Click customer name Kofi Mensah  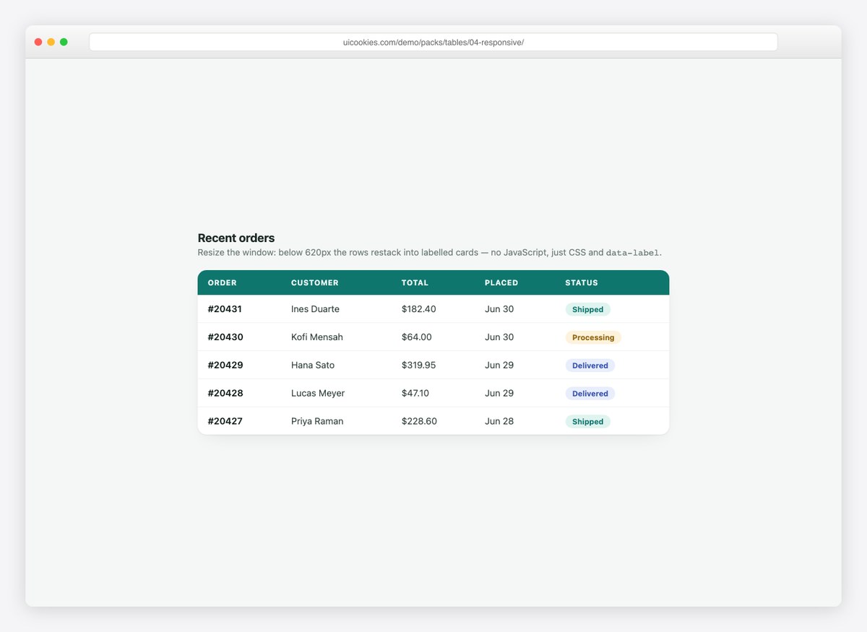tap(317, 337)
